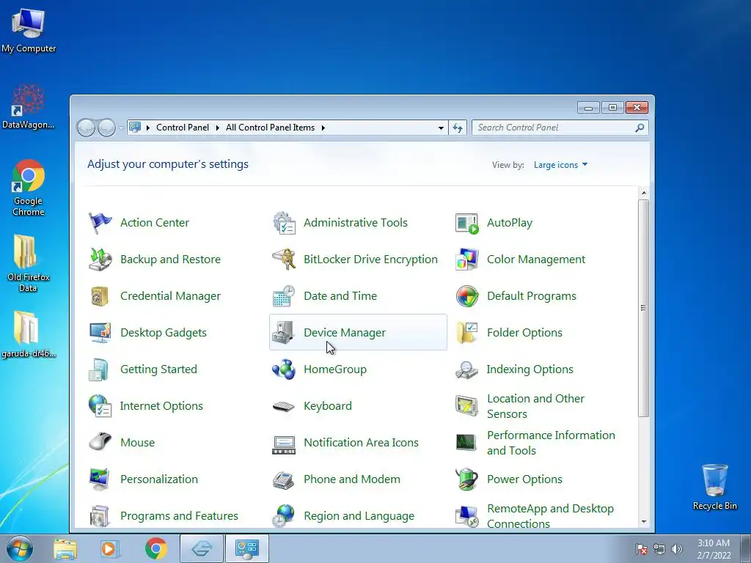The image size is (751, 563).
Task: Click the network tray icon
Action: pos(659,549)
